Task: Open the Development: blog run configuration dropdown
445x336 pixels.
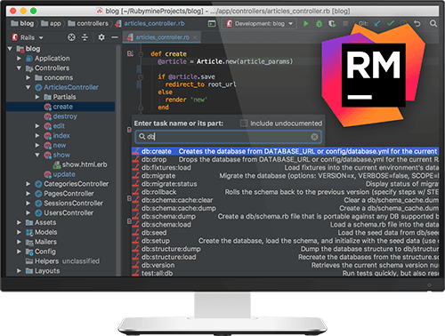Action: click(260, 24)
